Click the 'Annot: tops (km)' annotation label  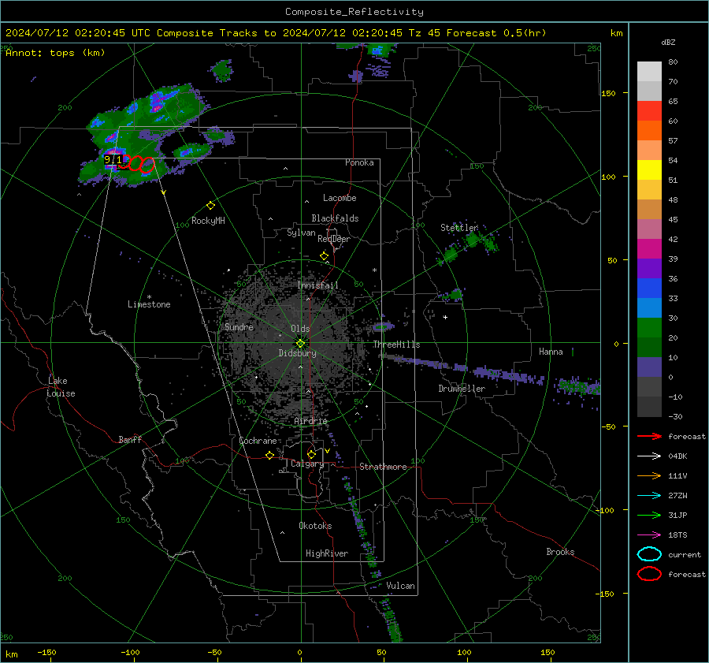55,53
